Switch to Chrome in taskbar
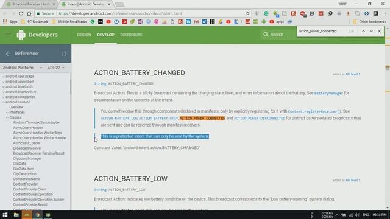 click(x=38, y=215)
